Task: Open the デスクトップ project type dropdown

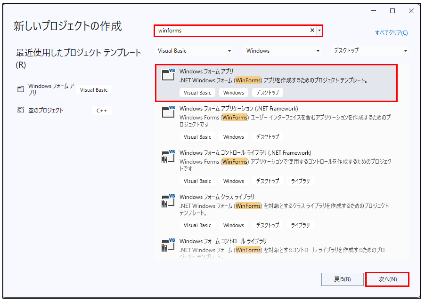Action: coord(370,51)
